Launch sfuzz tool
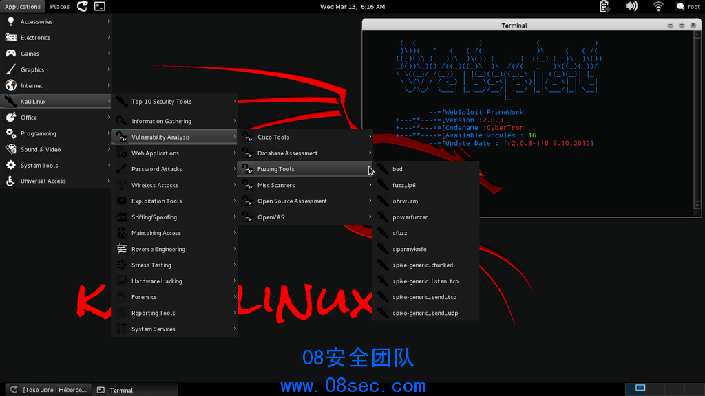 (x=425, y=233)
